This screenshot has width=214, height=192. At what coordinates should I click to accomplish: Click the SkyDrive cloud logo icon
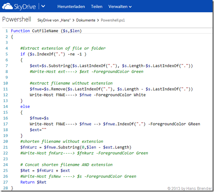point(8,6)
